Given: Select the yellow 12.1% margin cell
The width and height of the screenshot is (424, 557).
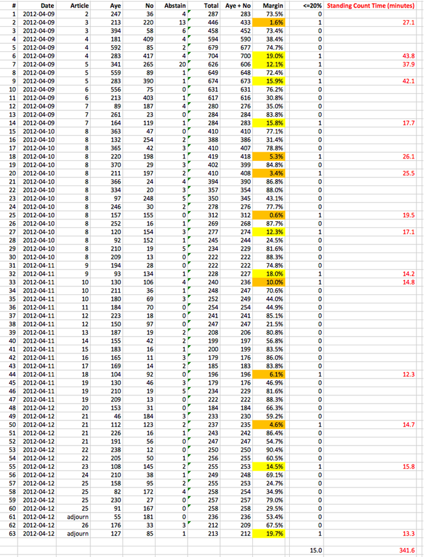Looking at the screenshot, I should pos(273,64).
